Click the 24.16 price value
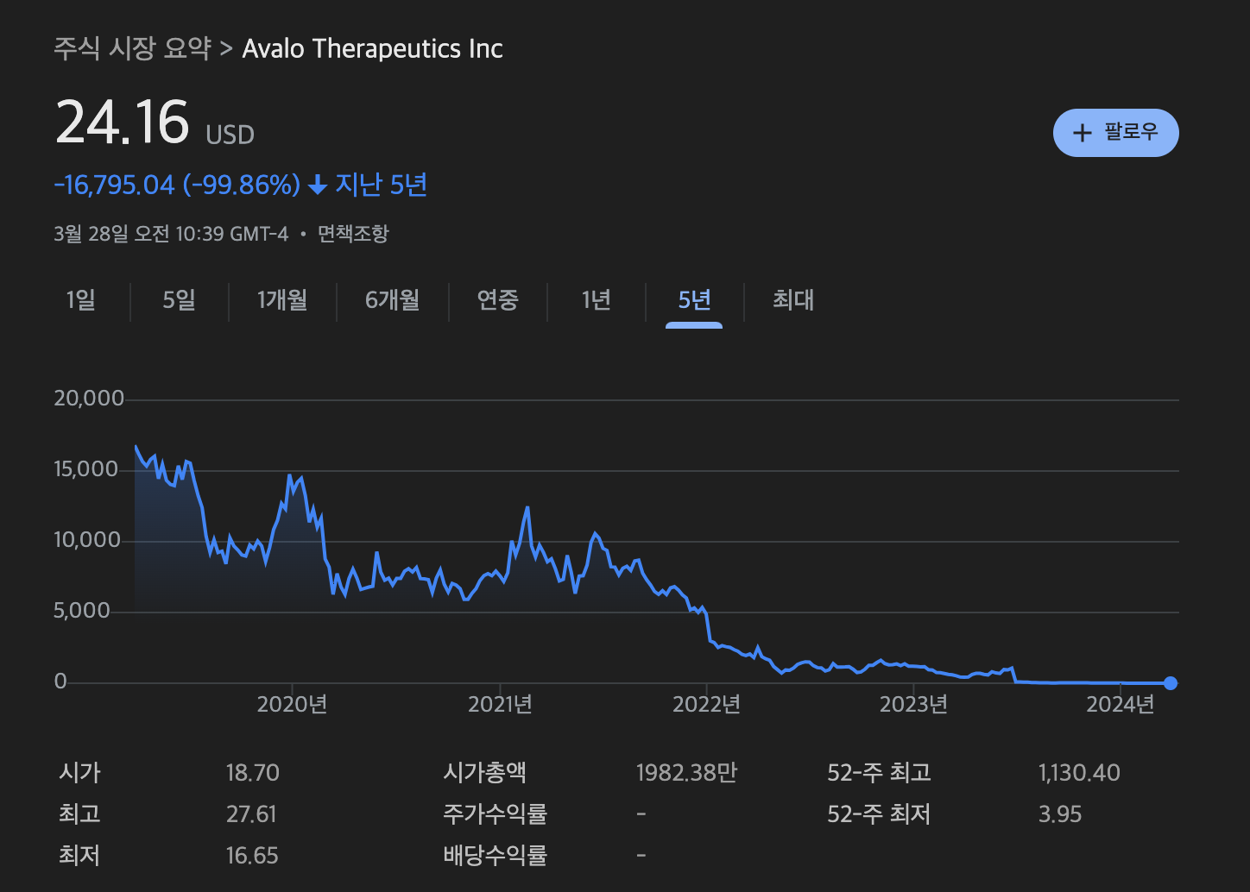 point(122,122)
